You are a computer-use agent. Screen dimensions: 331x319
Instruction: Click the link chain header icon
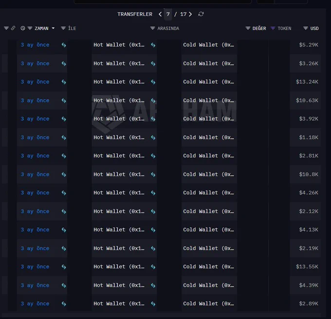click(13, 28)
